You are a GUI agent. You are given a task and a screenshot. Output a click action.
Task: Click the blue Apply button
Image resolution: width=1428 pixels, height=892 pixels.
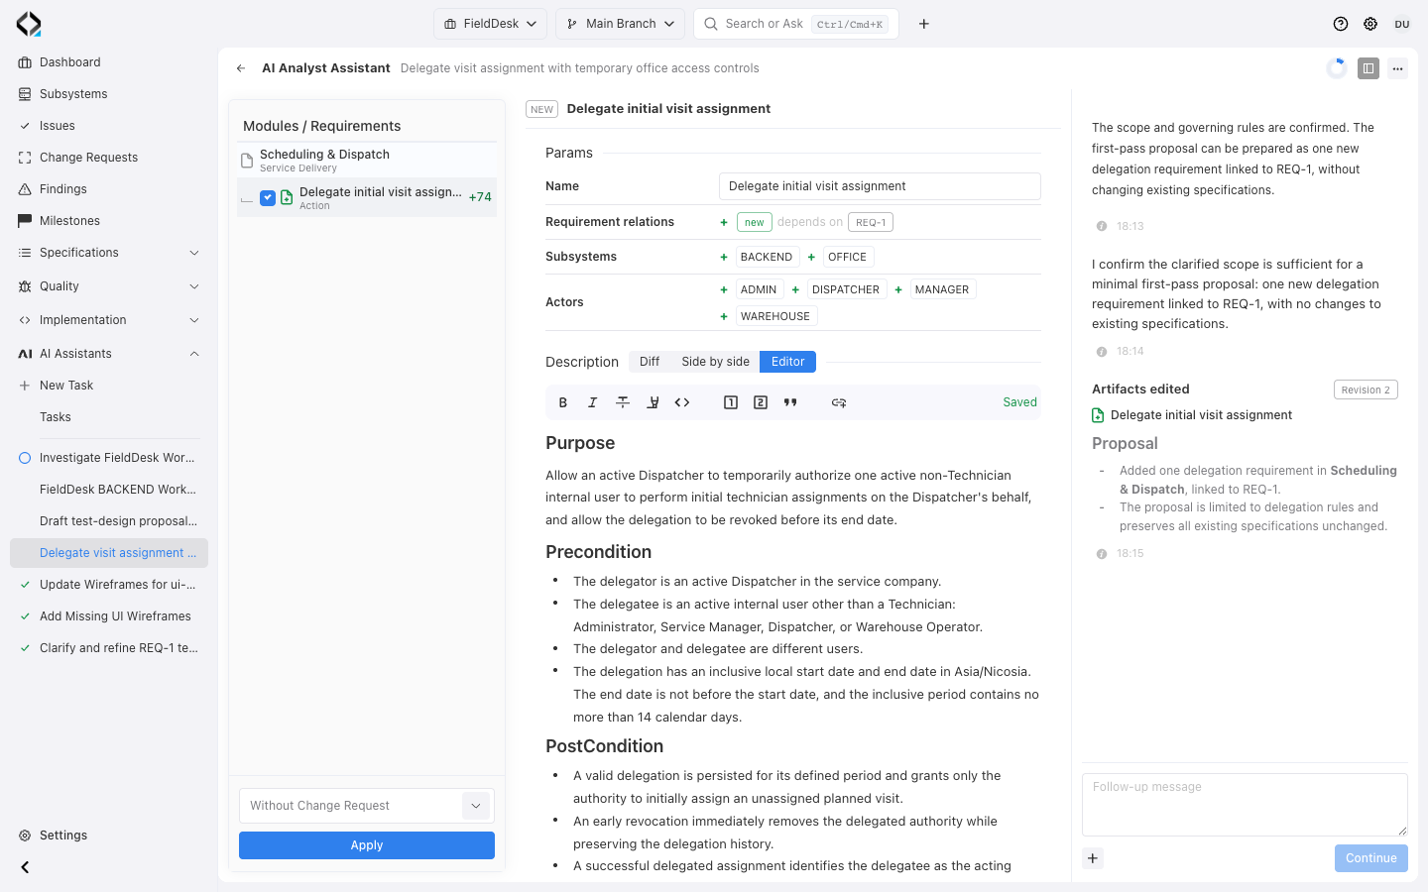[367, 845]
